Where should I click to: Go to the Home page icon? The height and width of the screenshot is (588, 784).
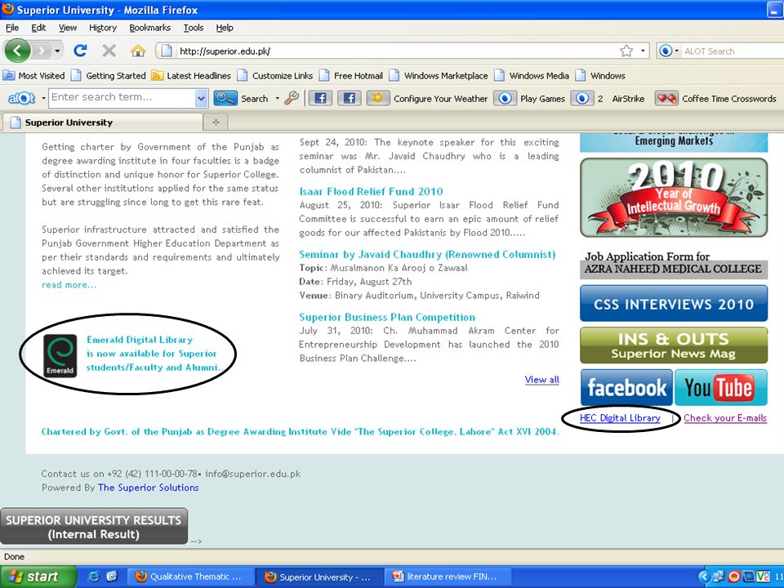pyautogui.click(x=138, y=51)
